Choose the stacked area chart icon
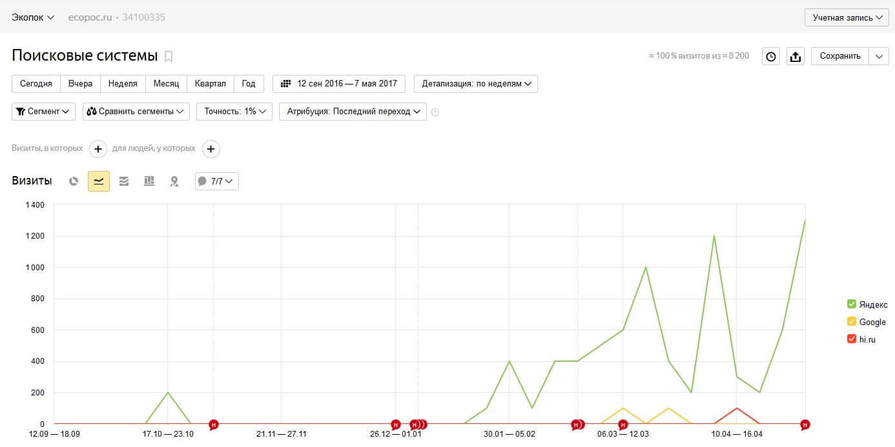The height and width of the screenshot is (447, 895). (x=124, y=181)
